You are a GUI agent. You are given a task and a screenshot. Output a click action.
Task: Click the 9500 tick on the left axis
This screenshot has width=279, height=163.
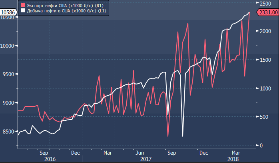8,74
